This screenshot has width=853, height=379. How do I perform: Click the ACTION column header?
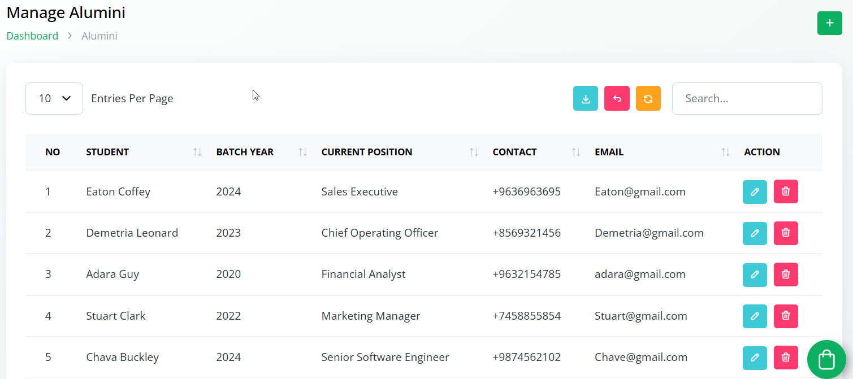click(x=762, y=152)
